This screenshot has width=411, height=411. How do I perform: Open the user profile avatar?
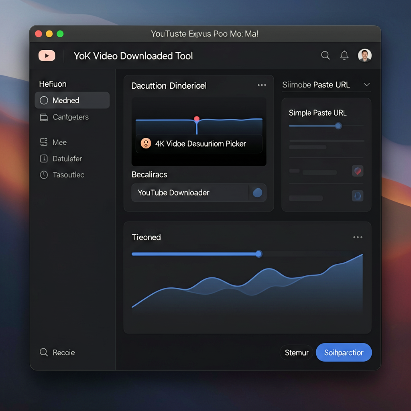[364, 55]
